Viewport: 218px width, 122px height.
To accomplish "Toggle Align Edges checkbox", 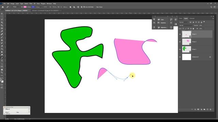I will coord(95,7).
